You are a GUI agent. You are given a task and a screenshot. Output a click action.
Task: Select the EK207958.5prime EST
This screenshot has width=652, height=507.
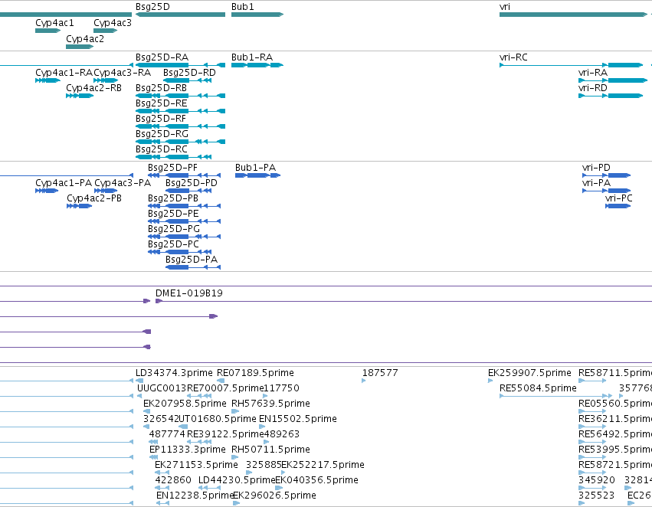point(147,411)
